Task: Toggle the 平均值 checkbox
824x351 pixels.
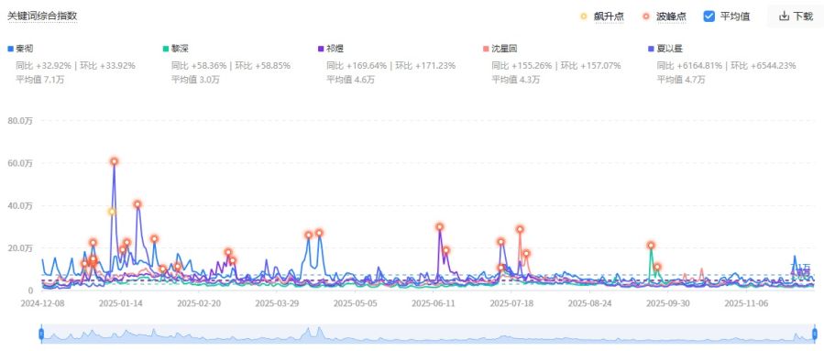Action: point(709,16)
